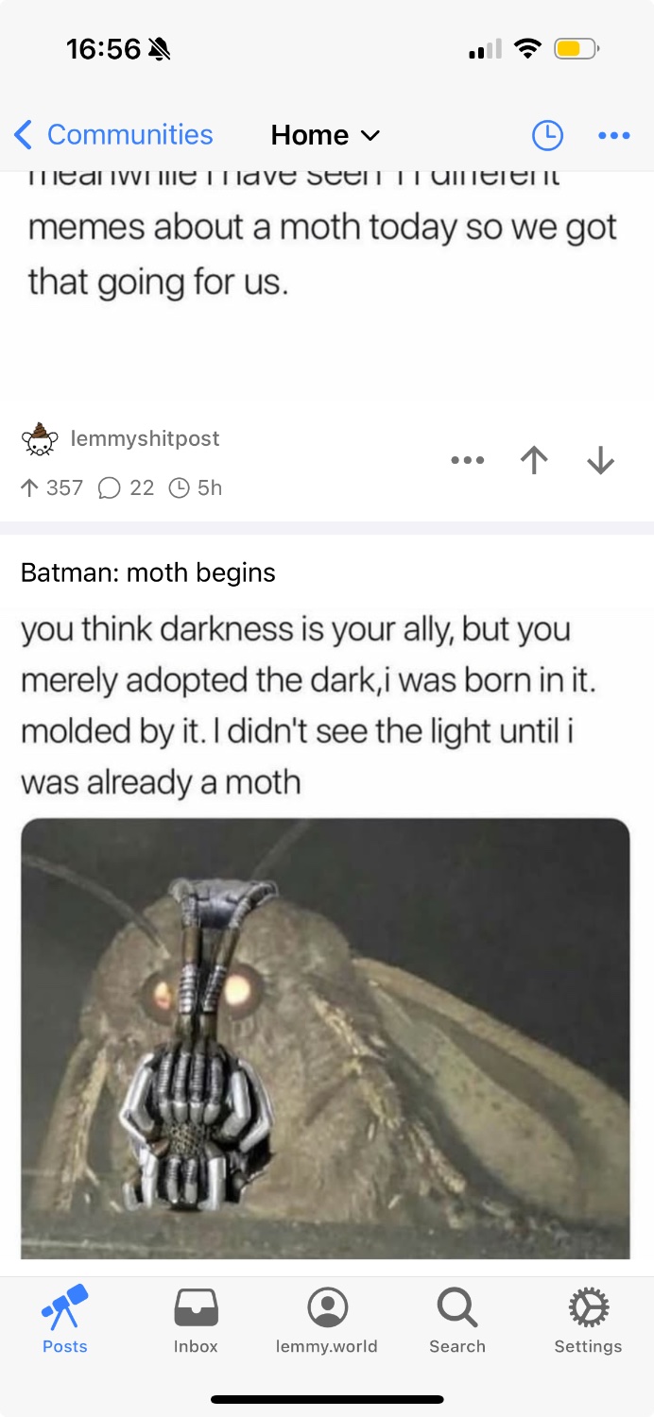Open the lemmy.world account tab
This screenshot has width=654, height=1417.
tap(327, 1321)
